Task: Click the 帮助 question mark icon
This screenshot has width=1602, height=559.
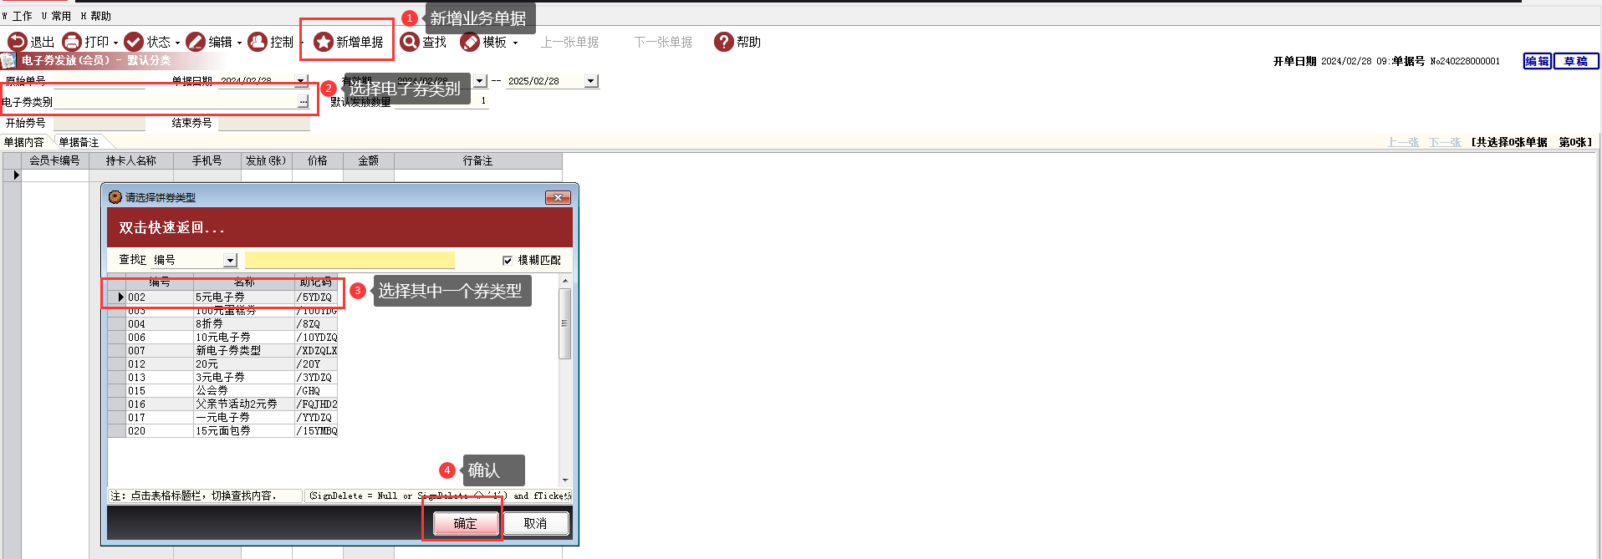Action: pos(723,42)
